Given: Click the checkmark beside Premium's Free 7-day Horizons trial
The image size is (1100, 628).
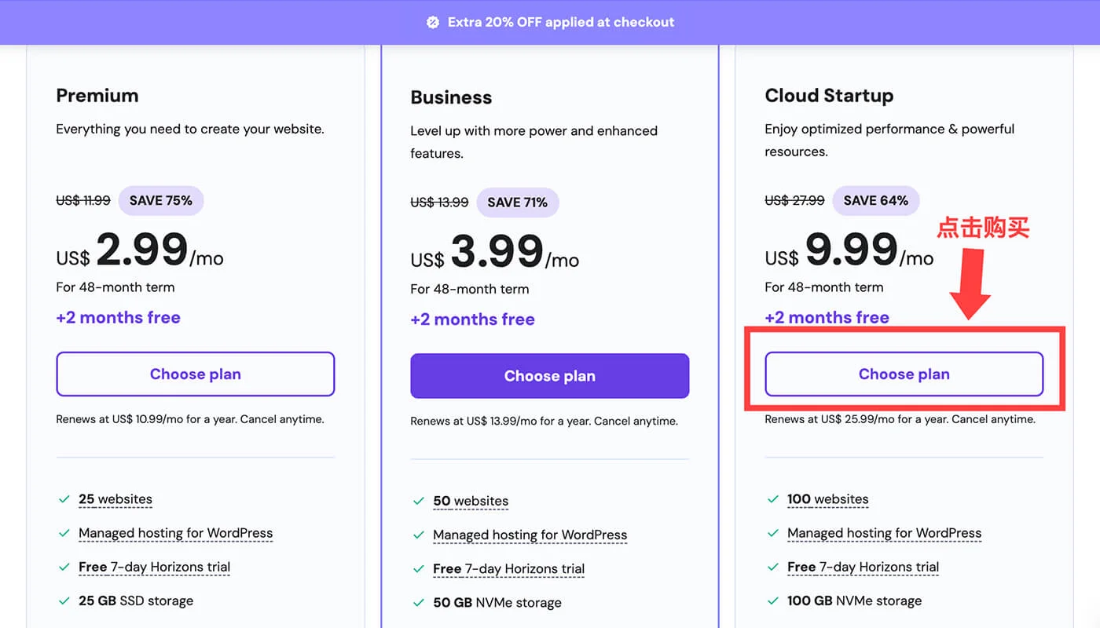Looking at the screenshot, I should [x=64, y=567].
